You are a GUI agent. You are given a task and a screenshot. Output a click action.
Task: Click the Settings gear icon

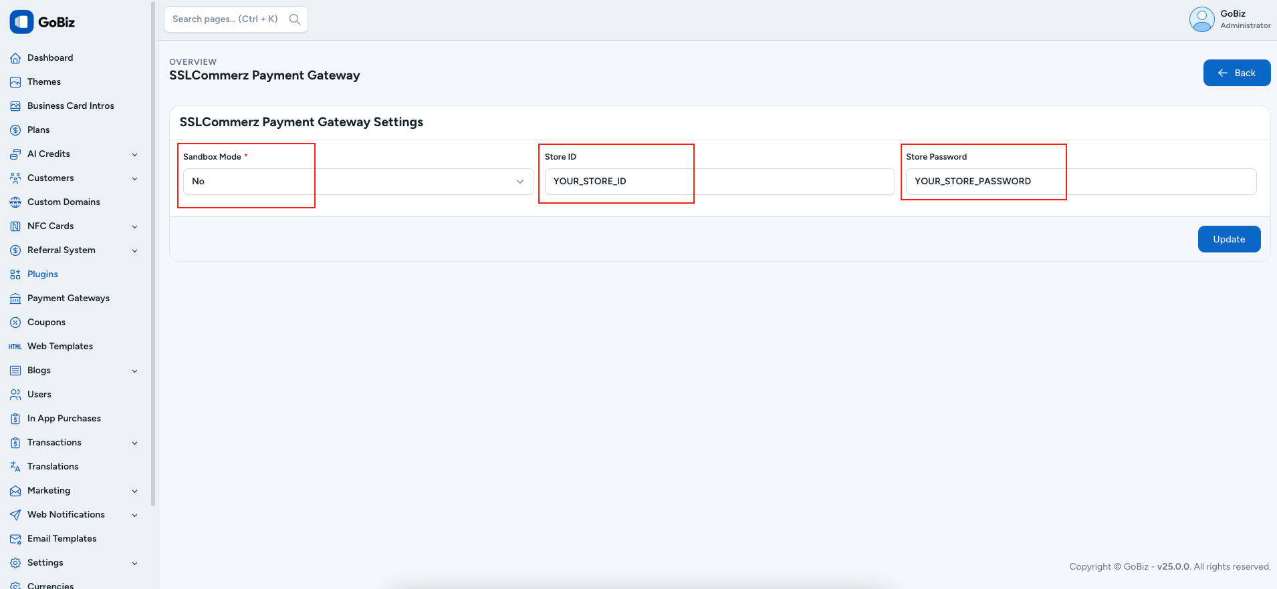(15, 563)
